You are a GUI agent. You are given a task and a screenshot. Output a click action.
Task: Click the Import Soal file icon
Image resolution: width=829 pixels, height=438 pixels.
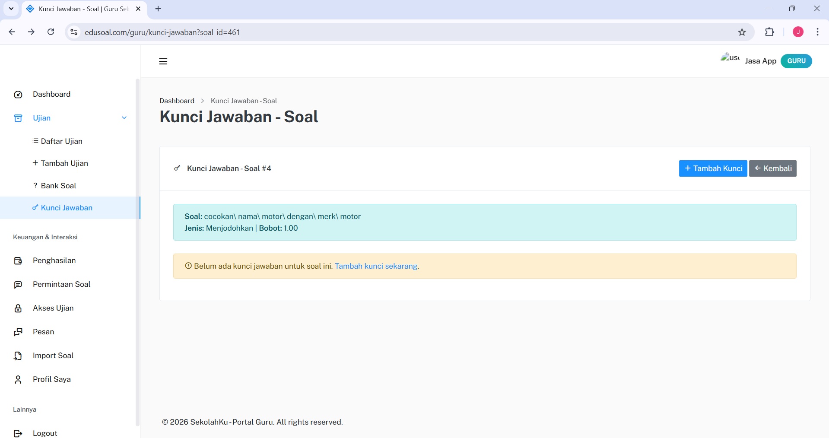point(18,356)
